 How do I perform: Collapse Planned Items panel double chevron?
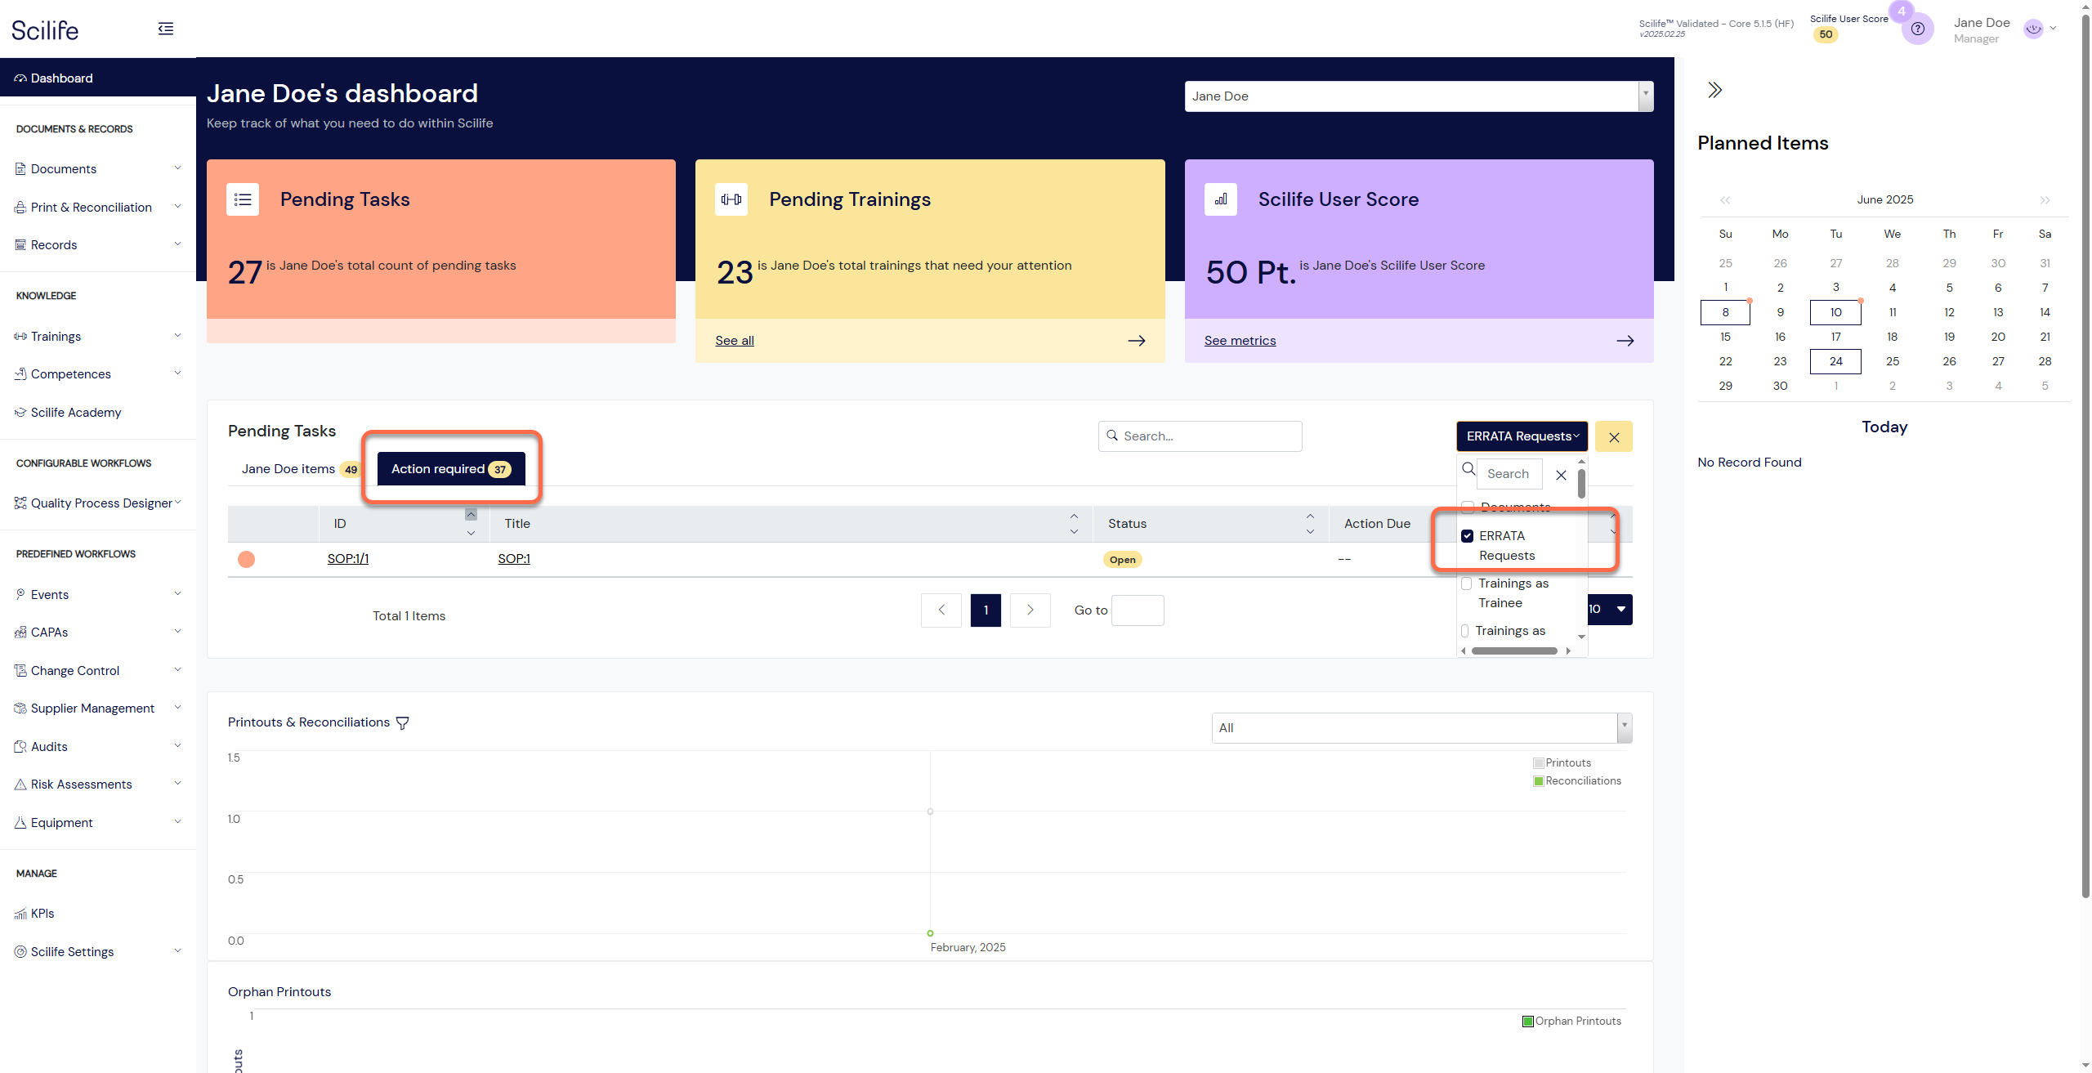click(x=1714, y=90)
